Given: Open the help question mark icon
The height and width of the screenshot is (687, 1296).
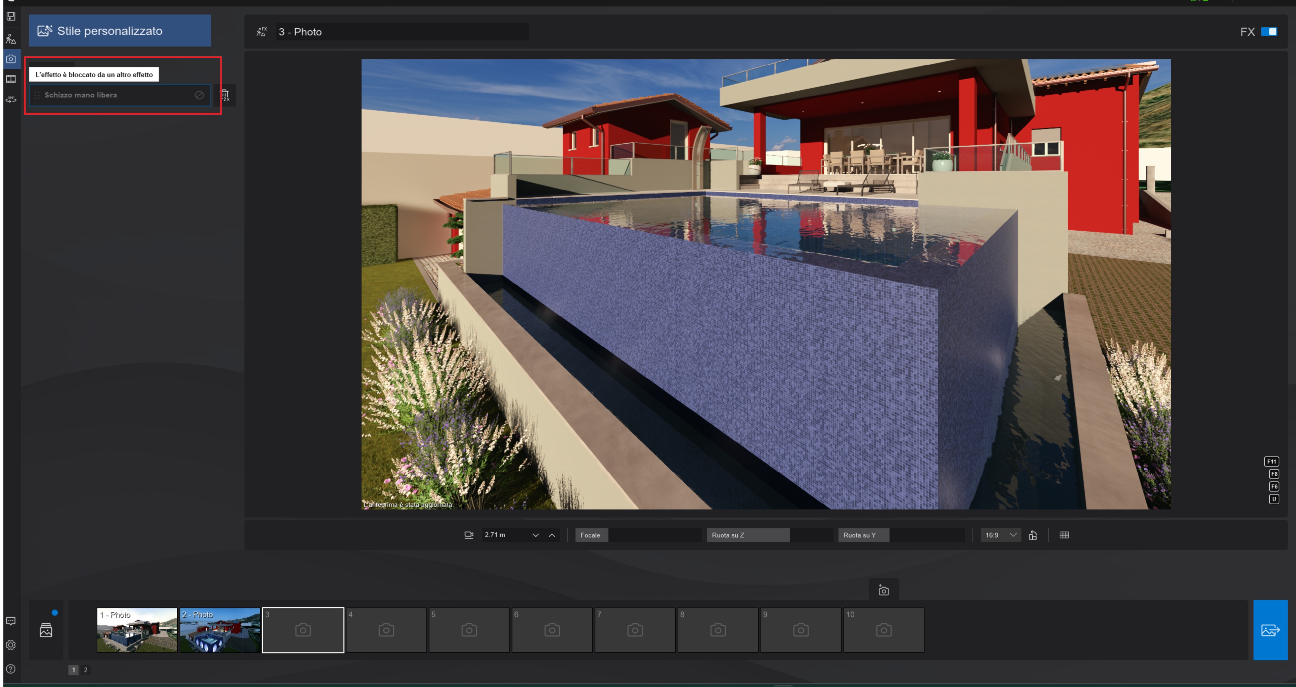Looking at the screenshot, I should click(x=10, y=669).
